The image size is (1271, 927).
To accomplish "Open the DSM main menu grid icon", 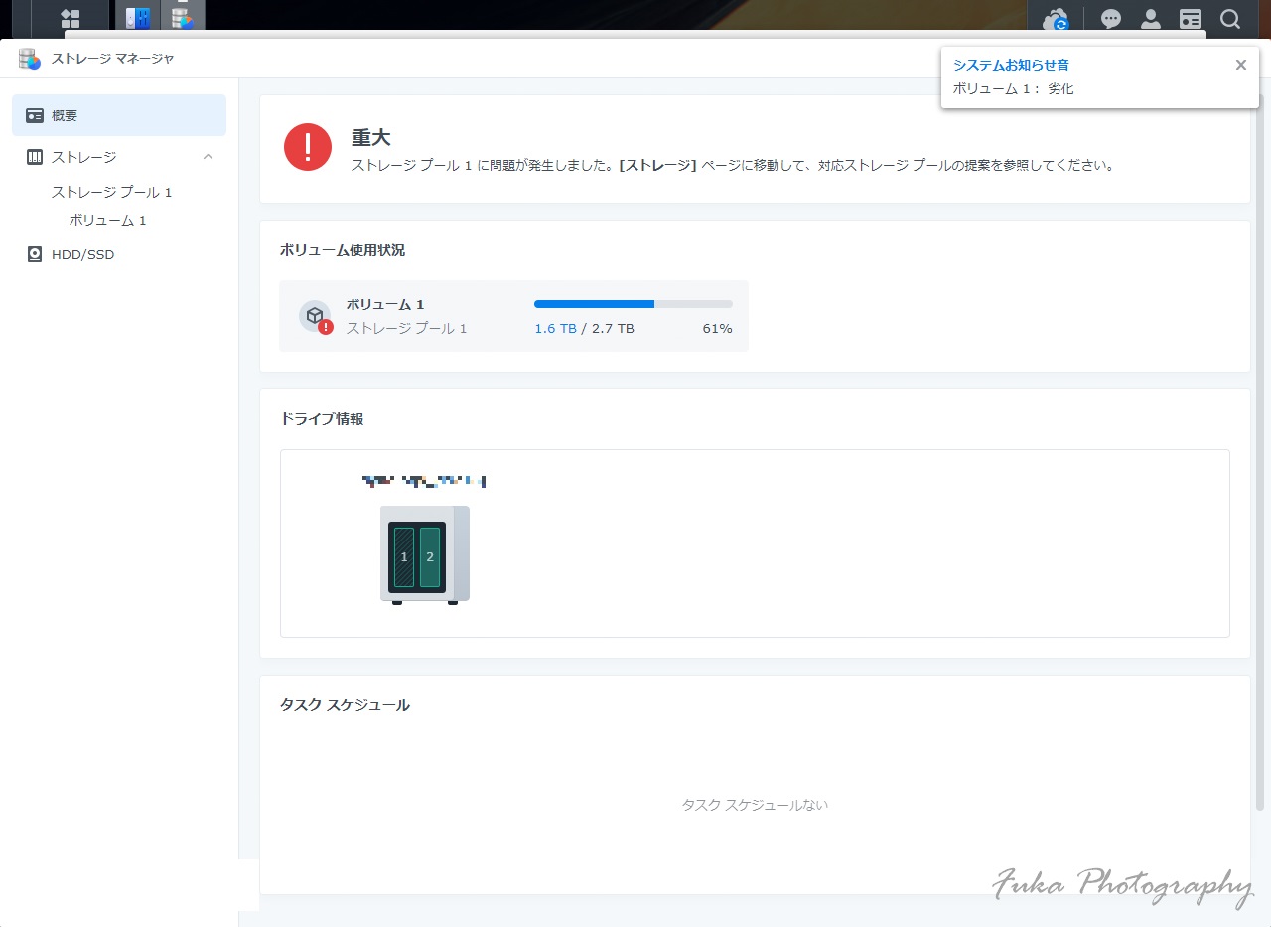I will tap(71, 19).
